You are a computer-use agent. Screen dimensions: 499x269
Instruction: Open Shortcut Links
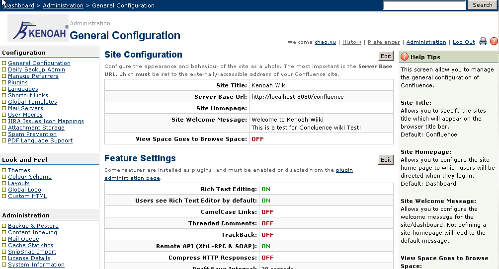pyautogui.click(x=28, y=95)
